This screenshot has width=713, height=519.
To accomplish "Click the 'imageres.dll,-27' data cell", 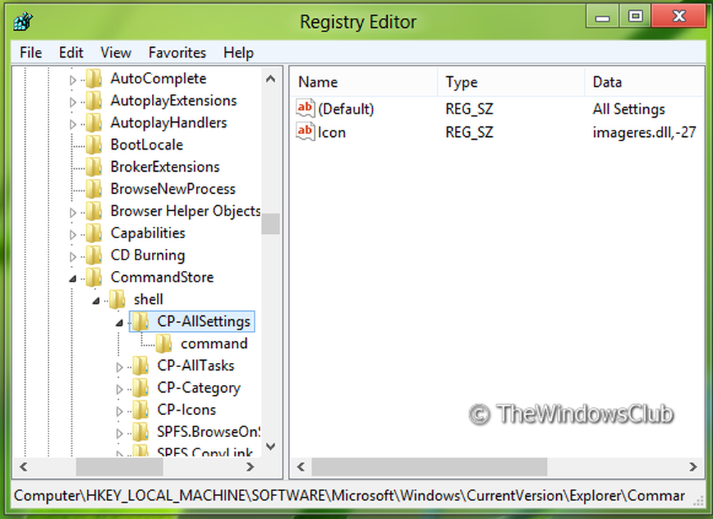I will 645,133.
